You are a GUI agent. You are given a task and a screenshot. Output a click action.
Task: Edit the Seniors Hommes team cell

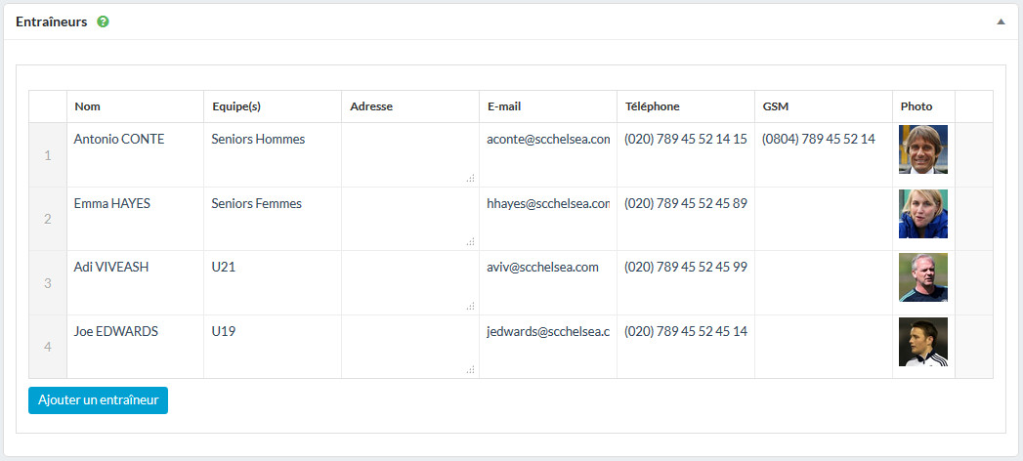(272, 155)
